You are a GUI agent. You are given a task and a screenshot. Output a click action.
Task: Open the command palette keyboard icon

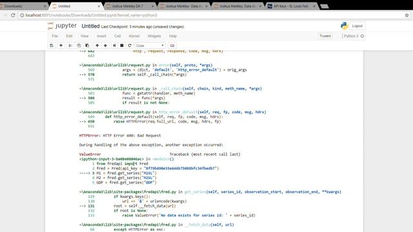coord(172,46)
